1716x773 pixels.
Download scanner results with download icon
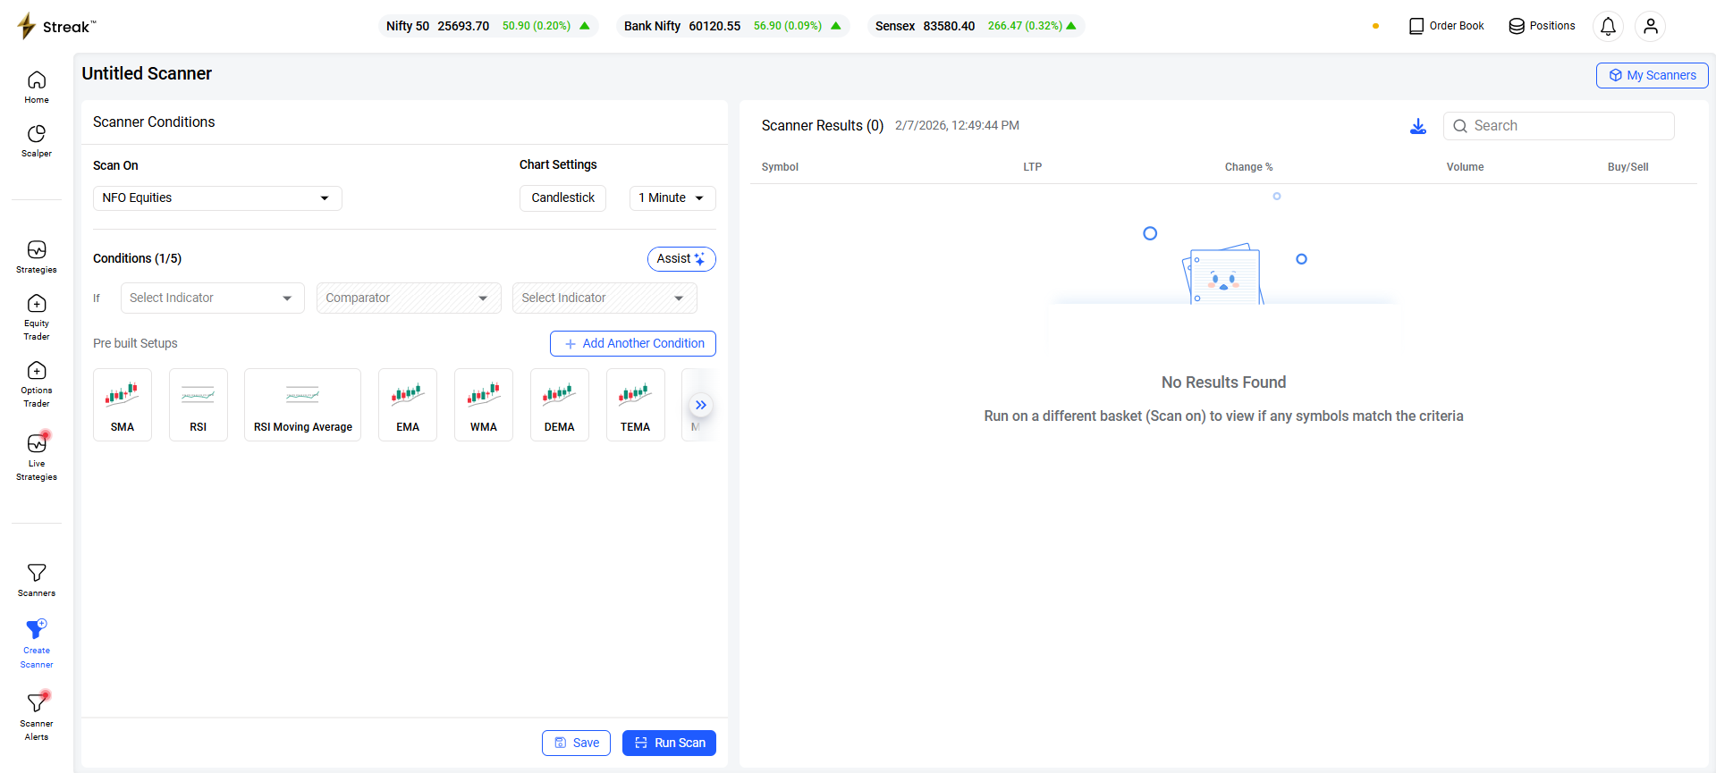1417,126
